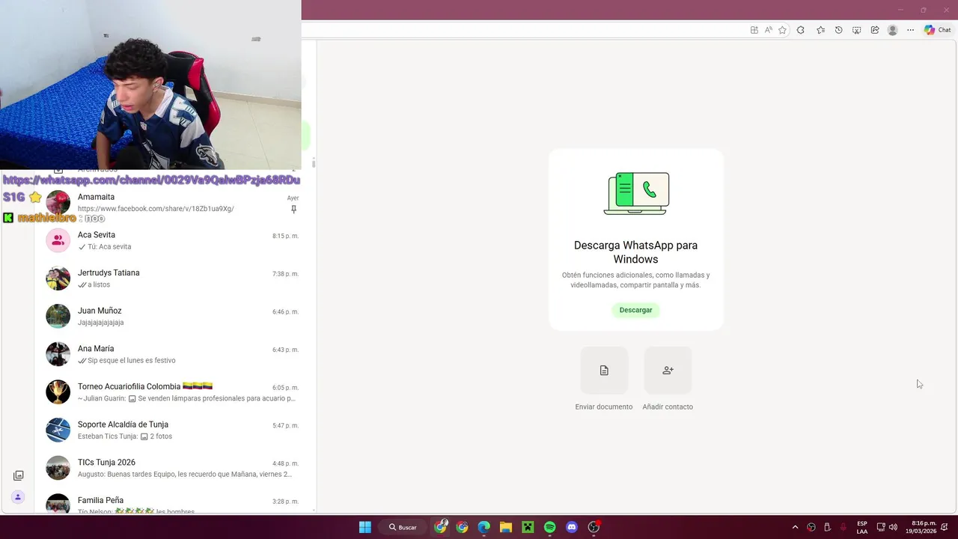Open Spotify from taskbar

(x=549, y=527)
